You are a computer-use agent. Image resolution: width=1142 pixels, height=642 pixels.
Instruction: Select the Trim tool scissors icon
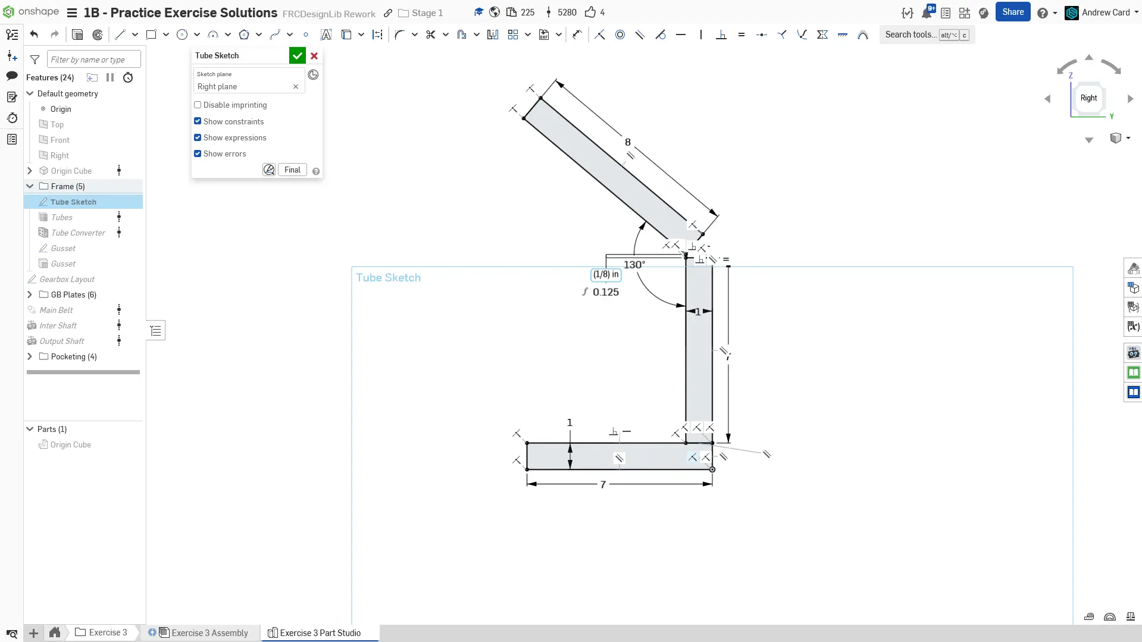(x=430, y=35)
